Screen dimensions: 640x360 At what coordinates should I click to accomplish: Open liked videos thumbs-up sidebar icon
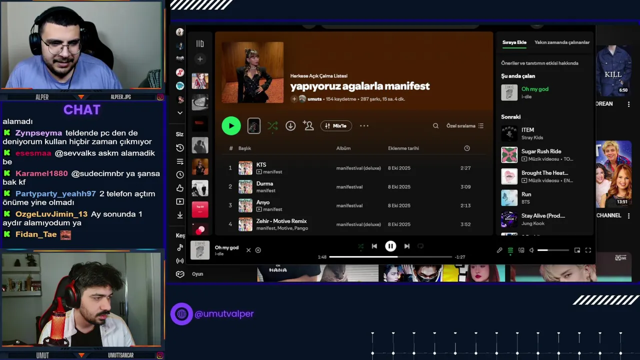pos(180,188)
